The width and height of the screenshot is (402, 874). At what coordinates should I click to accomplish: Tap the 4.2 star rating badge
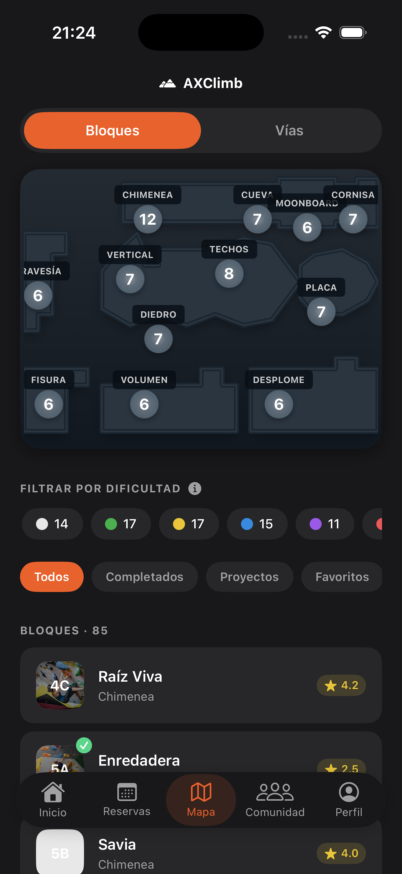point(341,685)
